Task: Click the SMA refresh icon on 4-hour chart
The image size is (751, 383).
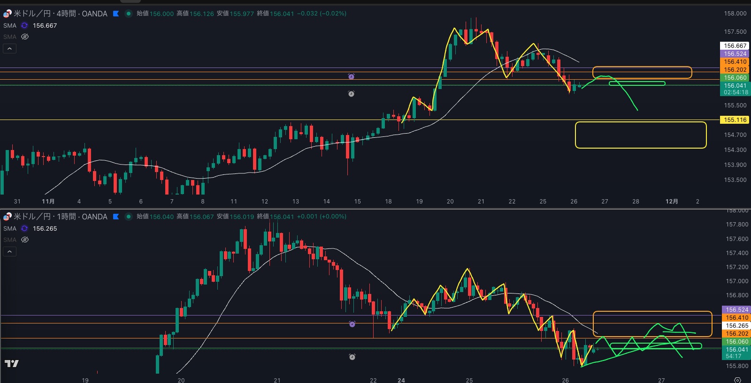Action: 24,25
